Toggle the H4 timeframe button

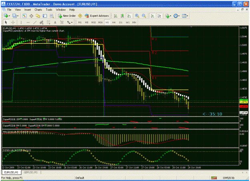tap(114, 22)
